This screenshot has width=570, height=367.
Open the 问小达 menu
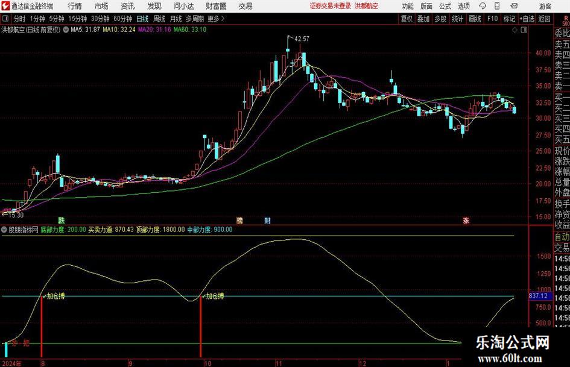183,6
